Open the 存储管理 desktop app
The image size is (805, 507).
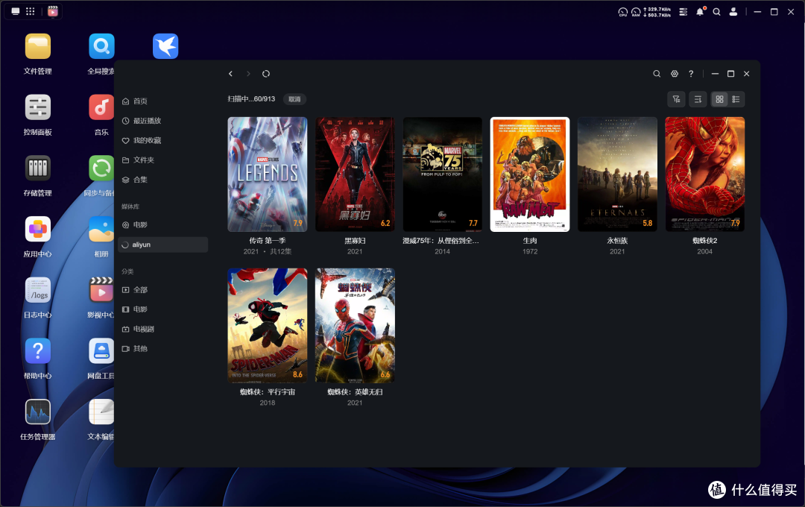(x=37, y=169)
